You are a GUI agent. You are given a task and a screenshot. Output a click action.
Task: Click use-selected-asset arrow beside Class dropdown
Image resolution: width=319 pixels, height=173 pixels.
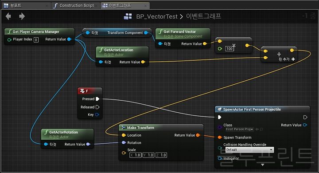click(x=257, y=129)
